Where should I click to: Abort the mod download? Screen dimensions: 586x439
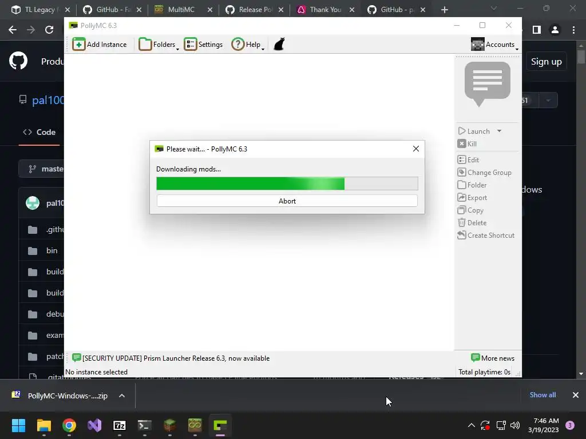click(x=287, y=201)
